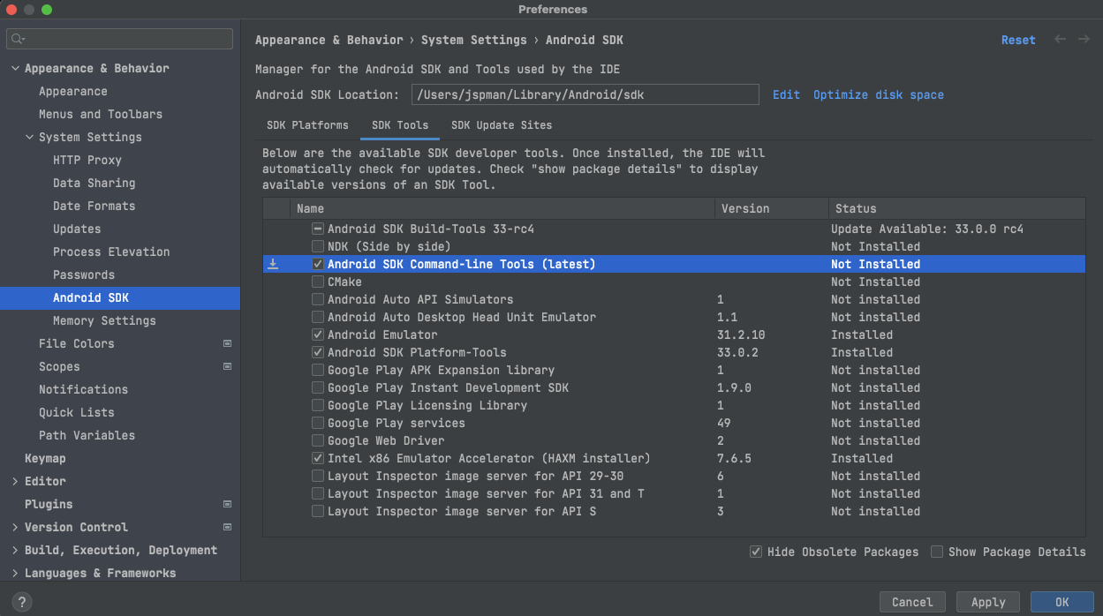The image size is (1103, 616).
Task: Select HTTP Proxy in the sidebar
Action: [87, 160]
